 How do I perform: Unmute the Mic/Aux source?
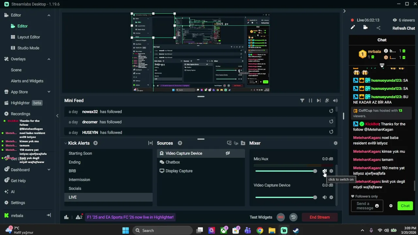[x=325, y=171]
